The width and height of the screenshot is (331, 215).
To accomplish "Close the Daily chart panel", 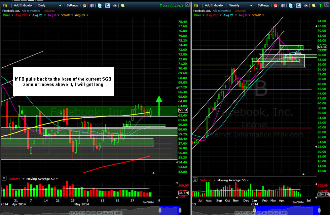I will (187, 4).
